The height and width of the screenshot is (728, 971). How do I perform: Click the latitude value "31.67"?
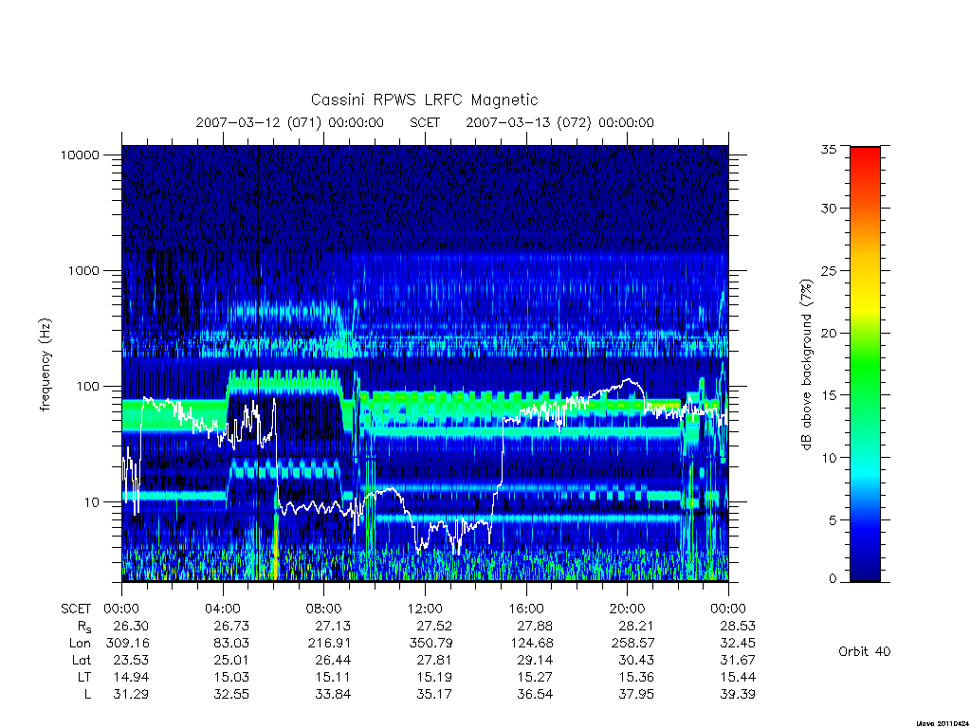pos(738,661)
